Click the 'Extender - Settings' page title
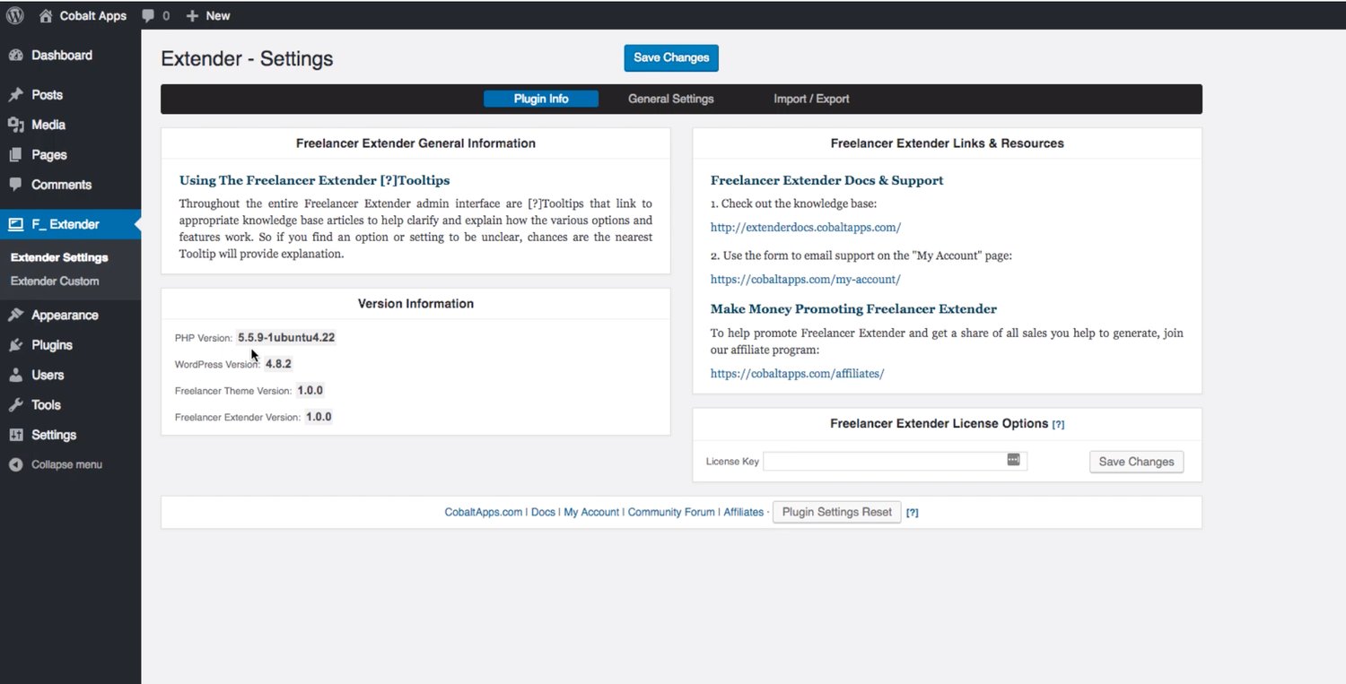The image size is (1346, 684). 247,59
